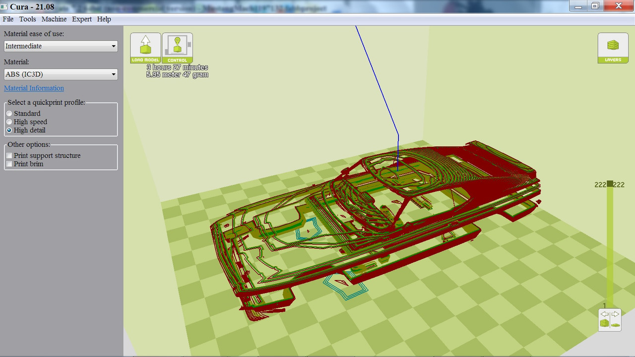Image resolution: width=635 pixels, height=357 pixels.
Task: Click the Load Model icon
Action: 145,48
